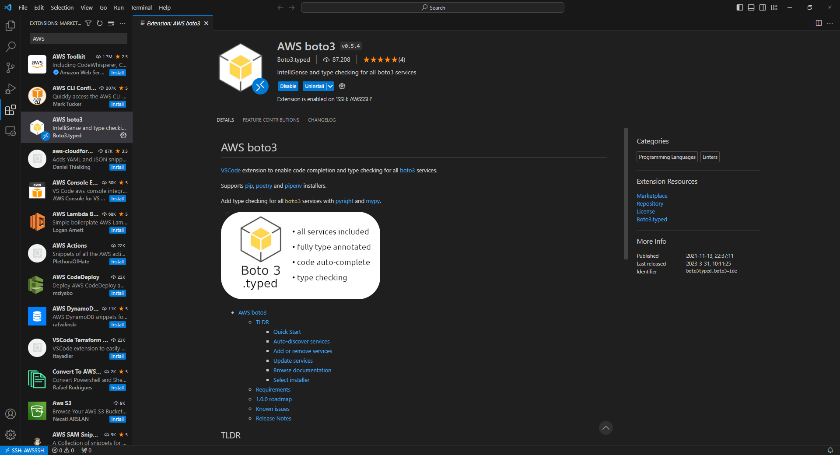Open the Run menu
The image size is (840, 455).
coord(119,7)
